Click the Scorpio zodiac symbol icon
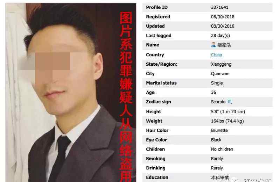 coord(230,102)
